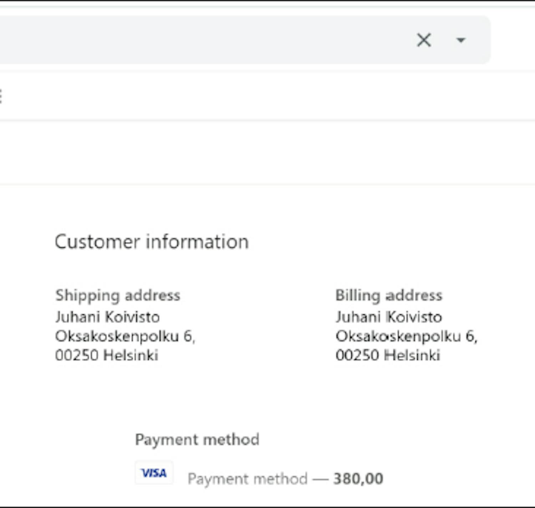
Task: Click billing postal code 00250 Helsinki
Action: (x=388, y=356)
